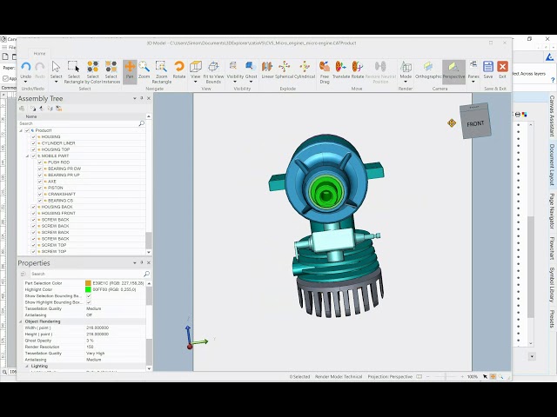Select the Translate move tool
The width and height of the screenshot is (557, 417).
[x=340, y=69]
